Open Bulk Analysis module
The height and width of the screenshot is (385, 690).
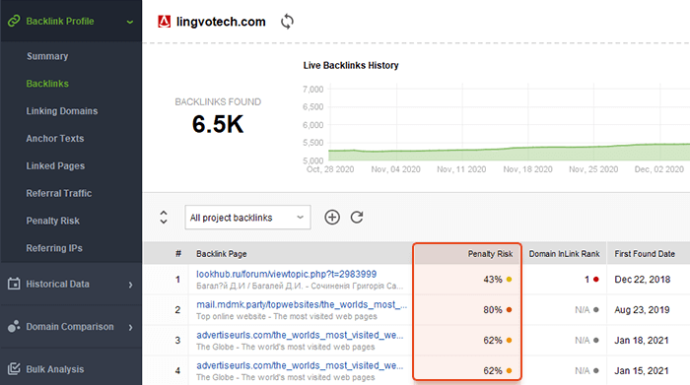pyautogui.click(x=54, y=369)
